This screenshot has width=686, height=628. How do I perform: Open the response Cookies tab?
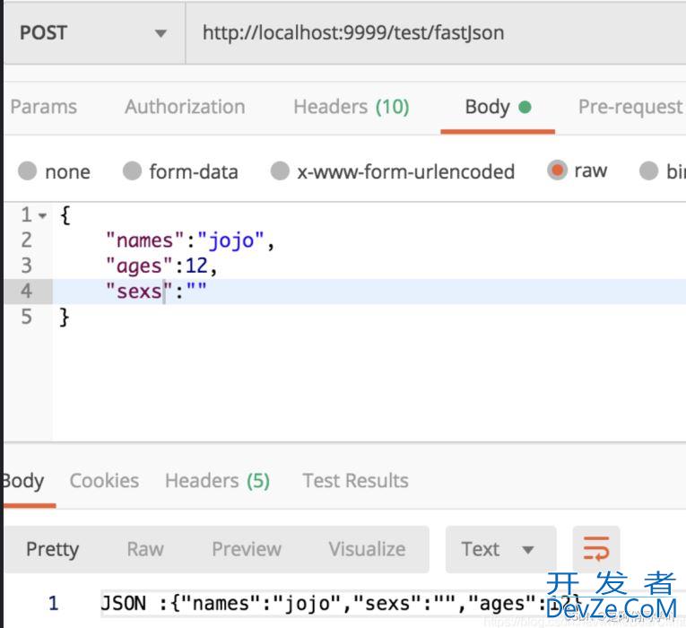click(x=104, y=481)
